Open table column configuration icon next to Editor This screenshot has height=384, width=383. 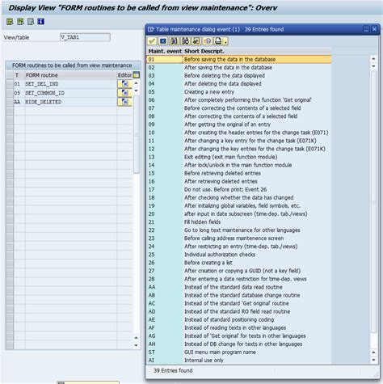[x=137, y=75]
